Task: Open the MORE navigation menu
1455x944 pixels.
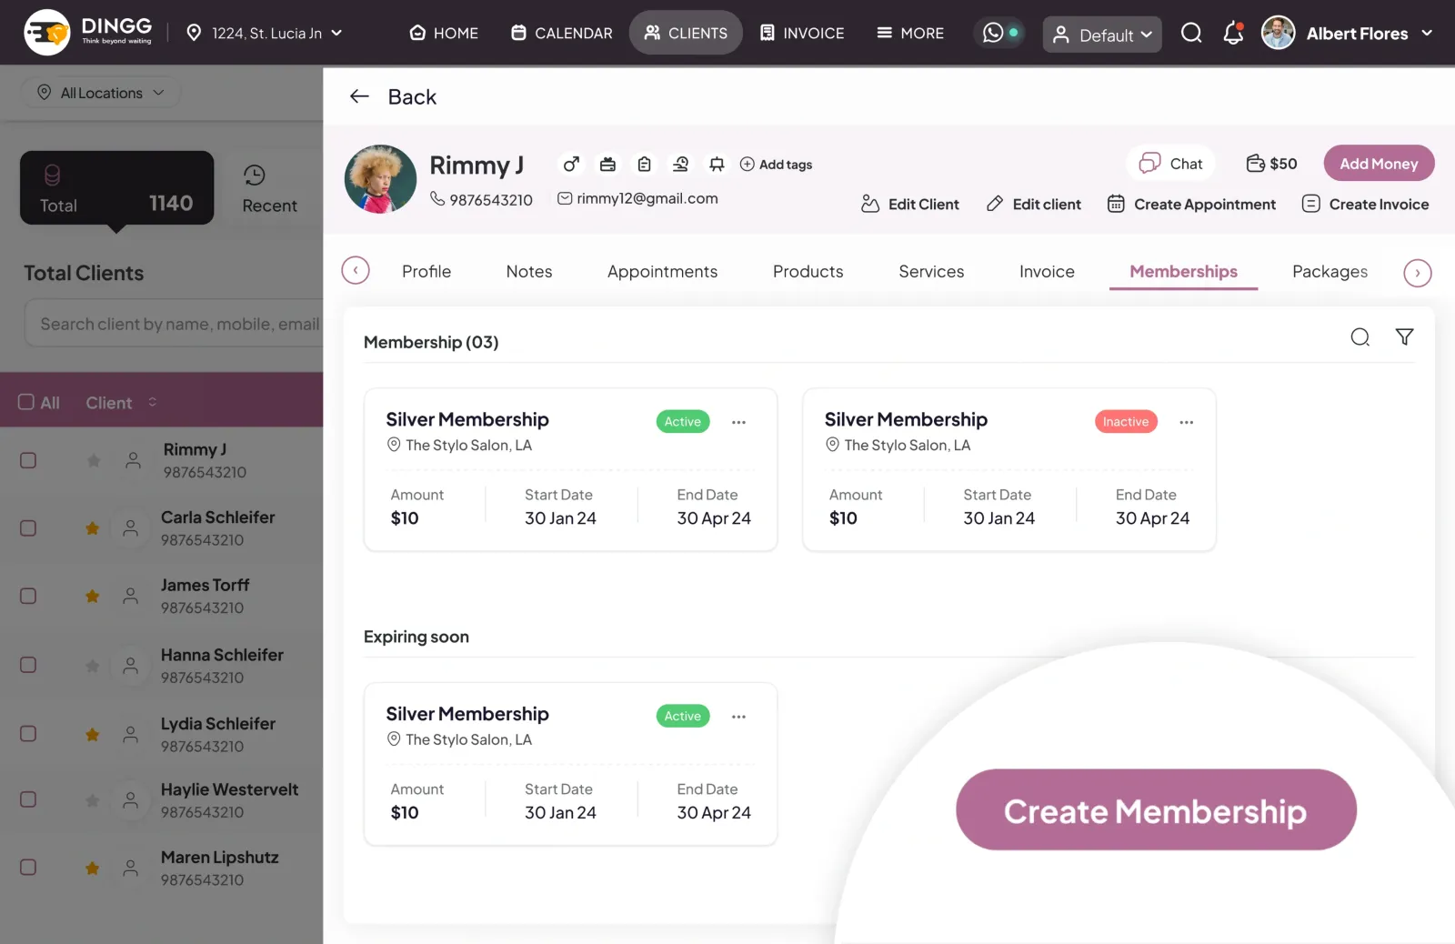Action: pos(910,34)
